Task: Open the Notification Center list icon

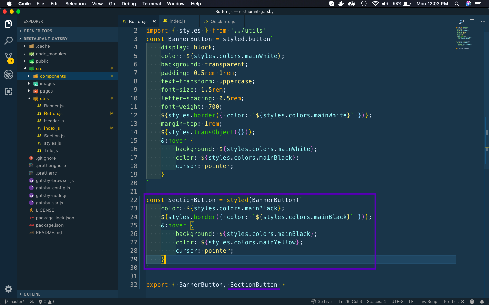Action: tap(478, 4)
